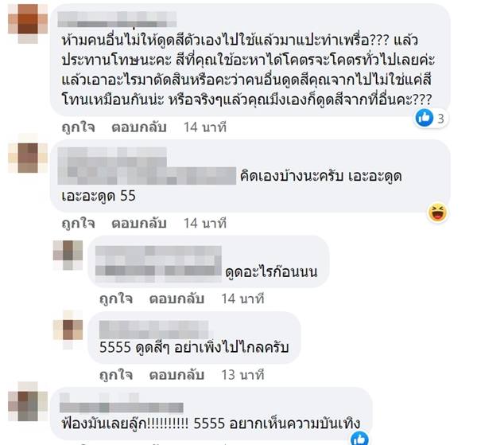Open the avatar of the 'ดูดอะไรก๊อนนน' reply
The width and height of the screenshot is (477, 445).
[x=68, y=255]
